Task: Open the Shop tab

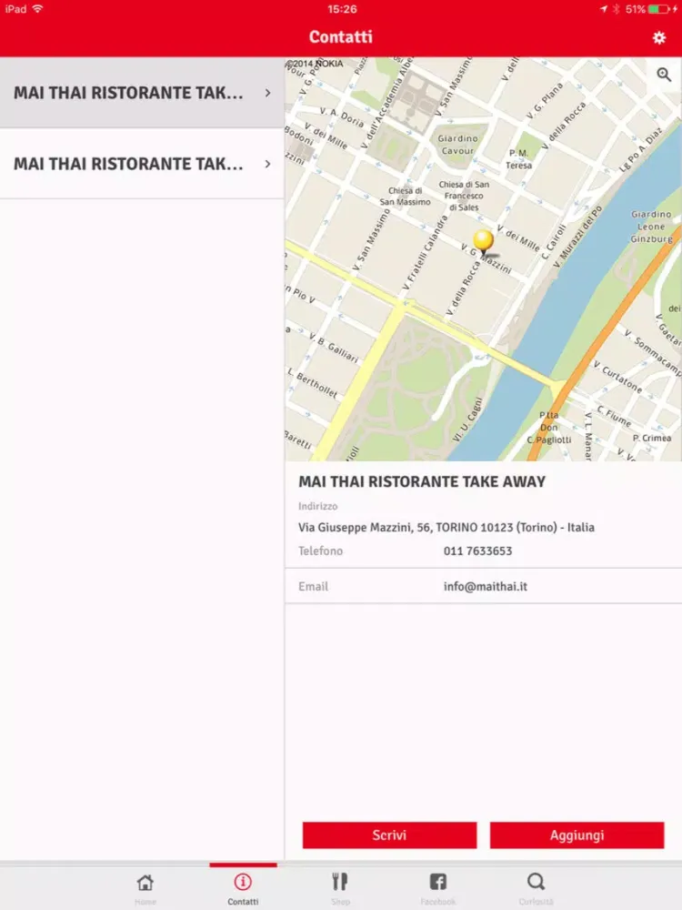Action: click(x=340, y=888)
